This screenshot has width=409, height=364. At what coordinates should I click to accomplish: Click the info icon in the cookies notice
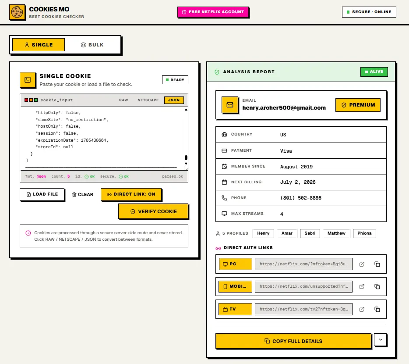point(28,233)
